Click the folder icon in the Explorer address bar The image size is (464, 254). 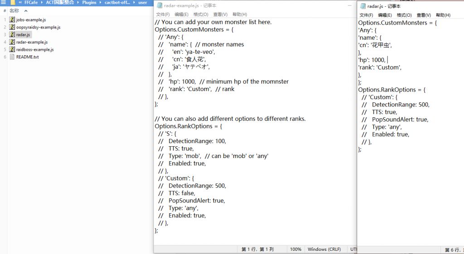click(x=13, y=2)
